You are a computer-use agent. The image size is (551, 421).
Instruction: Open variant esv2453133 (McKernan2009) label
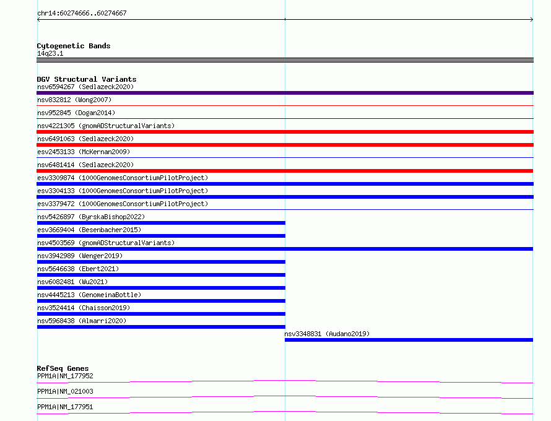pos(84,152)
